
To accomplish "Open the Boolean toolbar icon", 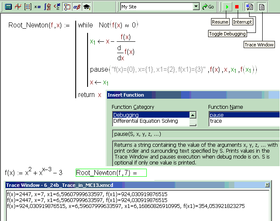I will point(57,7).
